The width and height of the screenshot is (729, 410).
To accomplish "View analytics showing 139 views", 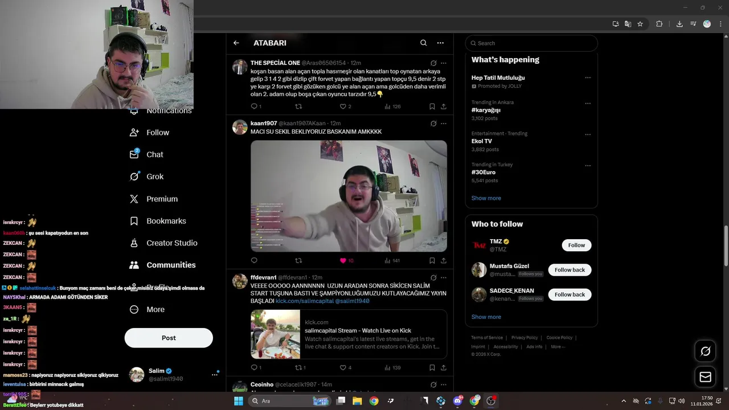I will point(392,367).
